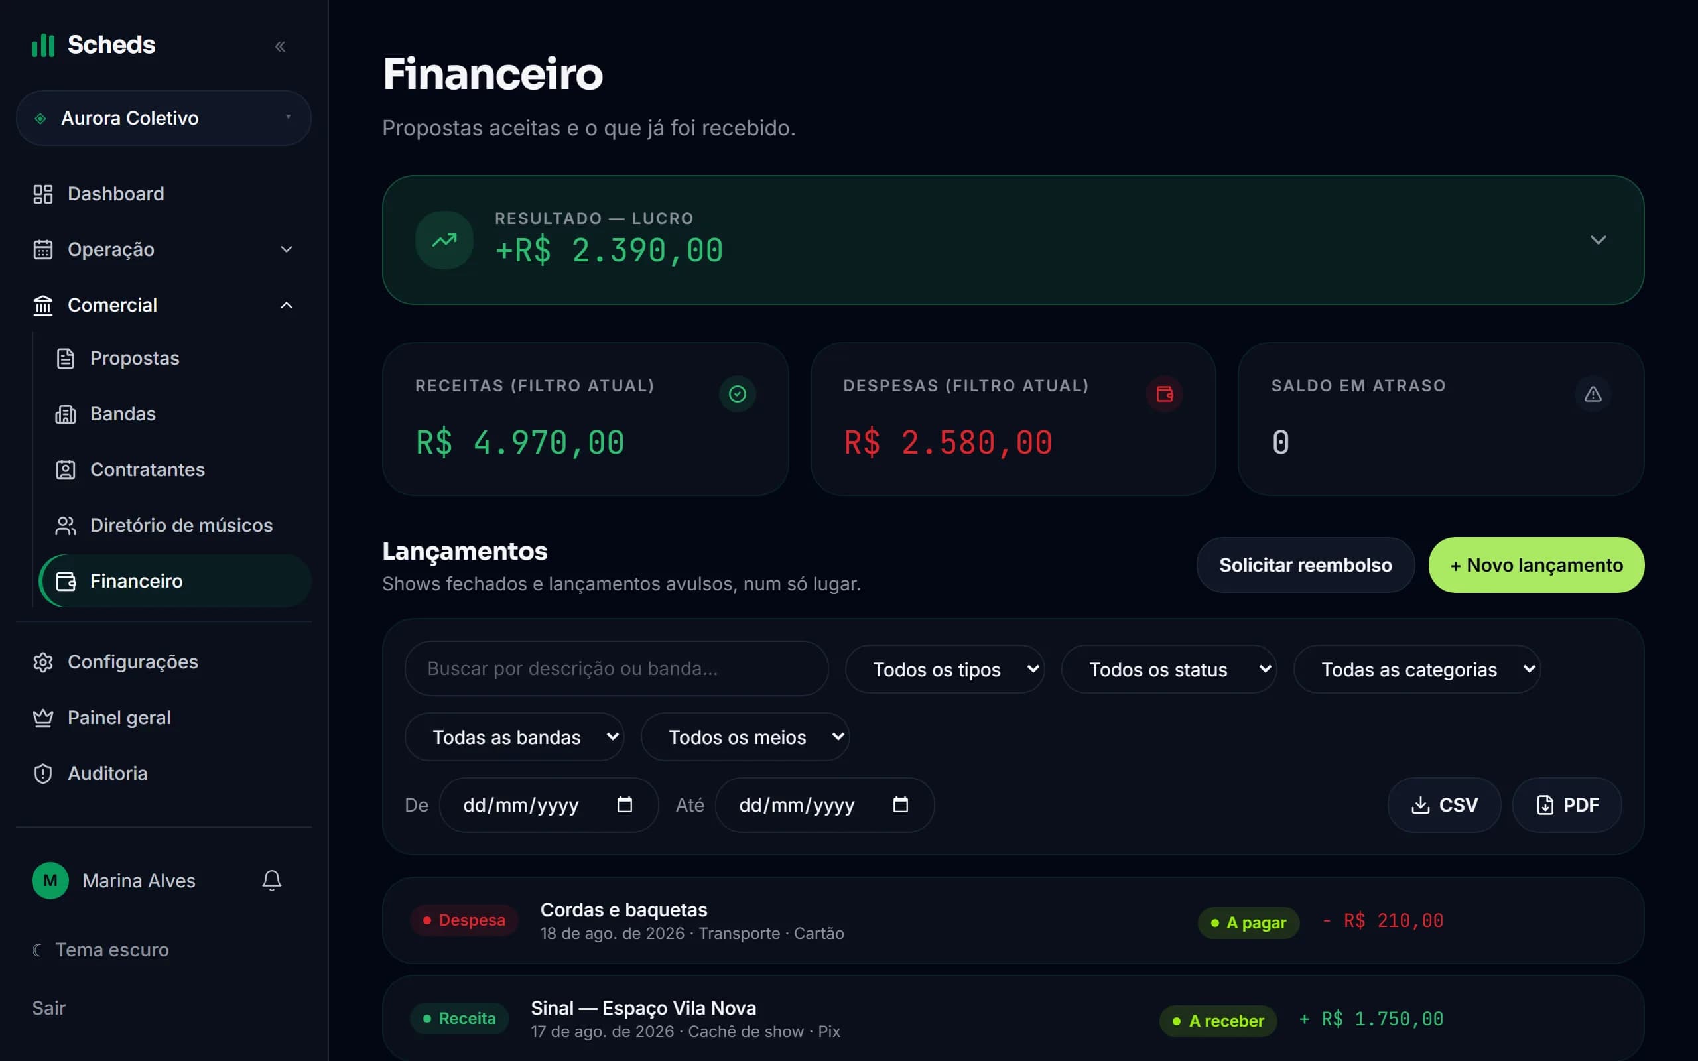Open the Todos os meios dropdown
The image size is (1698, 1061).
click(745, 737)
